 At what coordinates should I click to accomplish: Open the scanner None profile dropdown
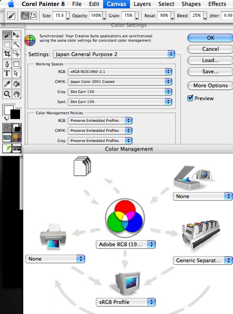pos(203,196)
